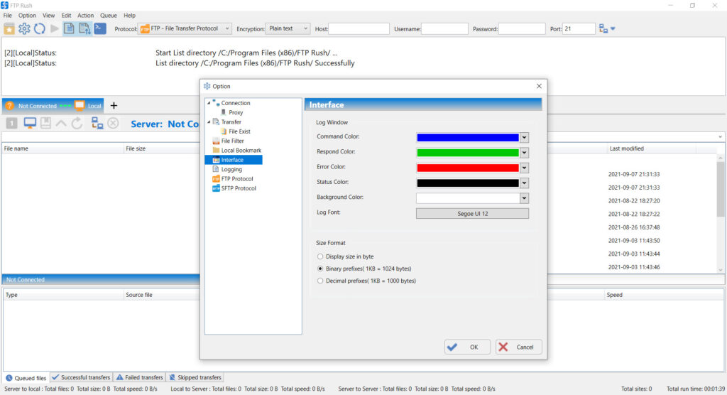Image resolution: width=727 pixels, height=395 pixels.
Task: Click the panel refresh icon
Action: tap(77, 123)
